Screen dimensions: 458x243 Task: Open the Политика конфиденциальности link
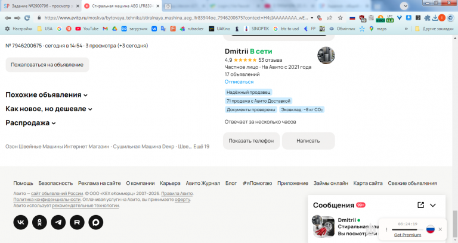click(47, 200)
